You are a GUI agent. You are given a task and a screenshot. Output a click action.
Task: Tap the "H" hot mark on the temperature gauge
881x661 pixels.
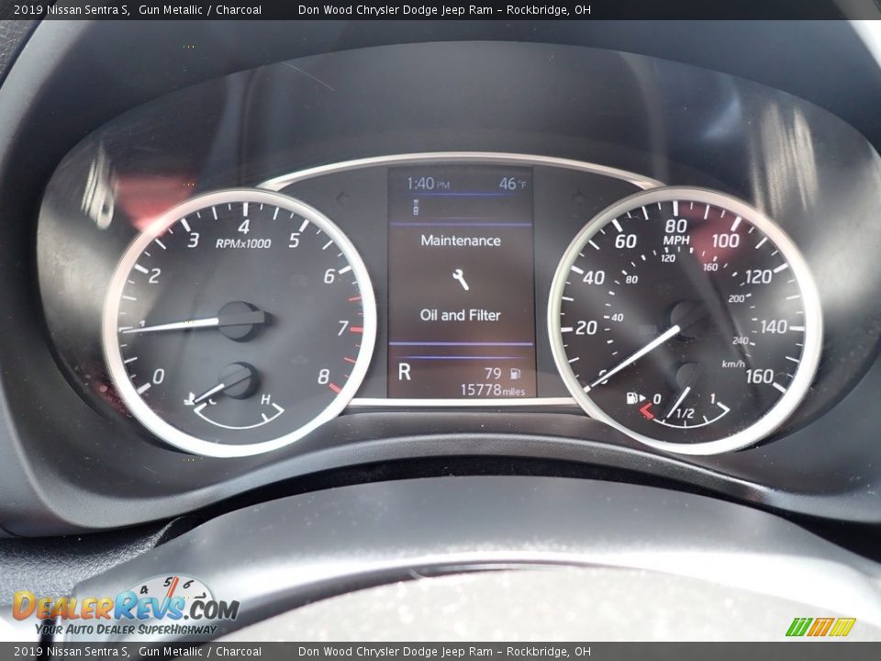265,399
